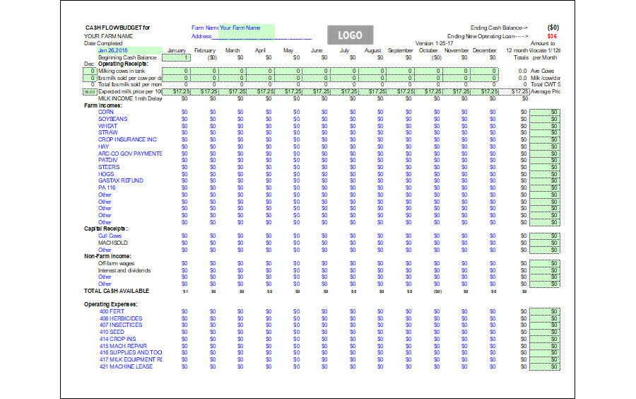Click the 'Off-farm wages' row label
636x399 pixels.
point(116,263)
